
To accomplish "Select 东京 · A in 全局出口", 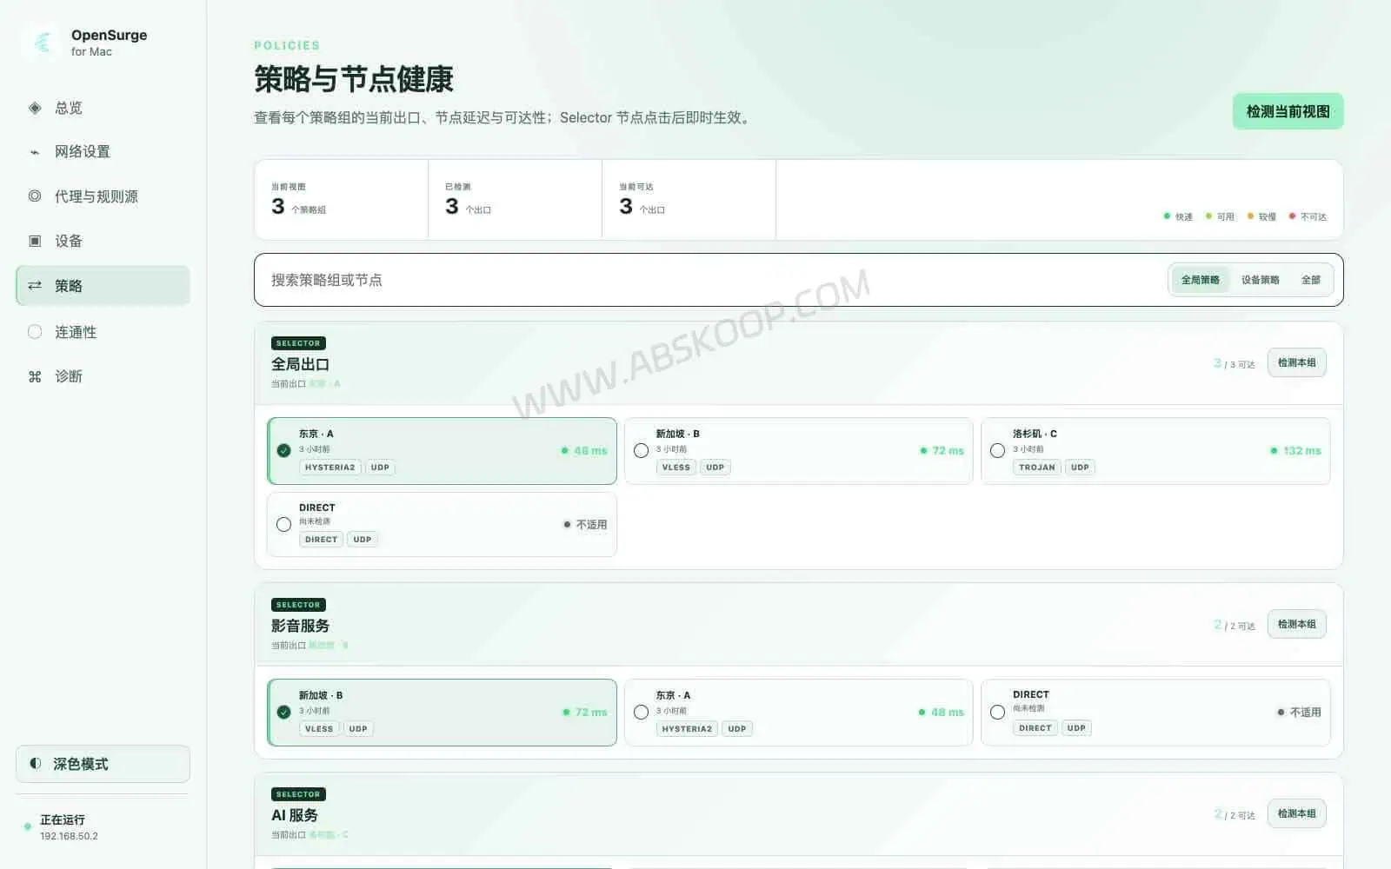I will click(442, 451).
